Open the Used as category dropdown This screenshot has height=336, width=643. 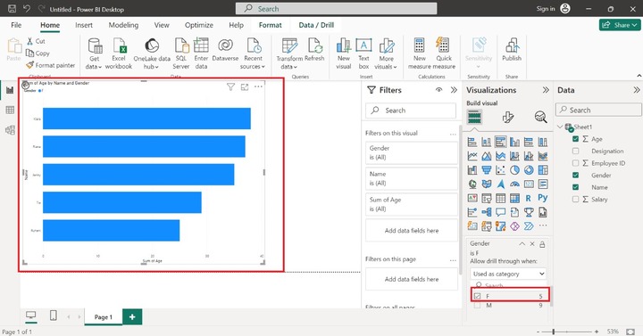coord(508,274)
